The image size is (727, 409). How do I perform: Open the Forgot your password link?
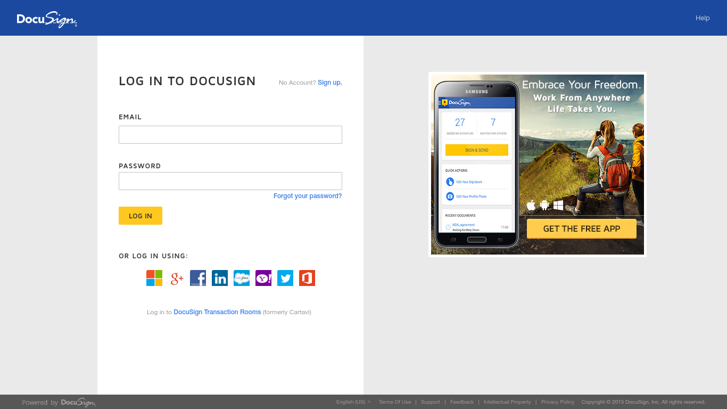[308, 196]
